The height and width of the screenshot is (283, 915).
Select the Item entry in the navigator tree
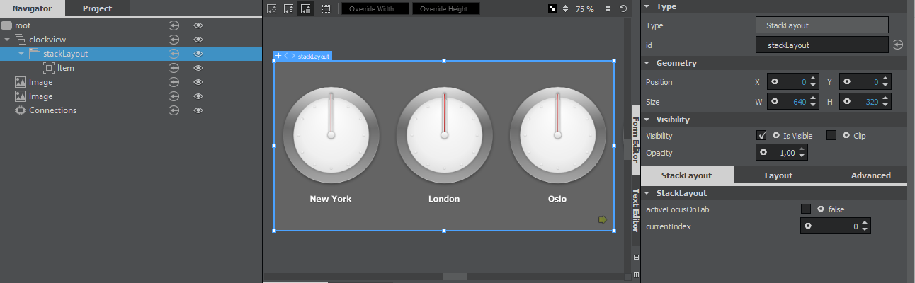65,68
